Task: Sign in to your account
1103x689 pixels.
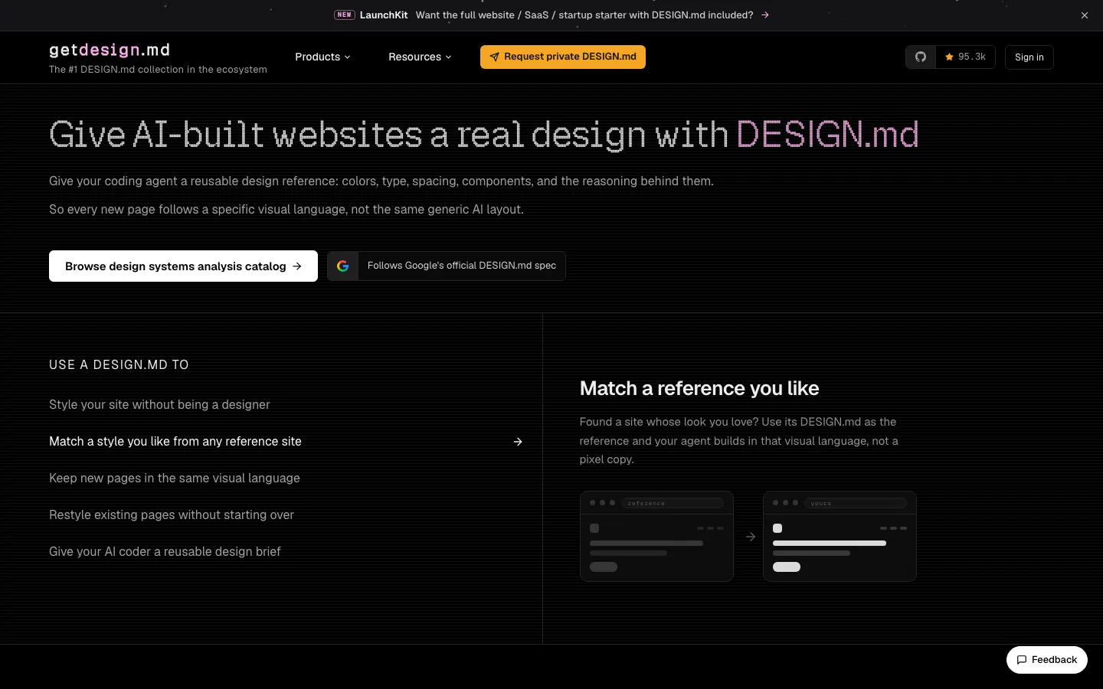Action: [x=1029, y=57]
